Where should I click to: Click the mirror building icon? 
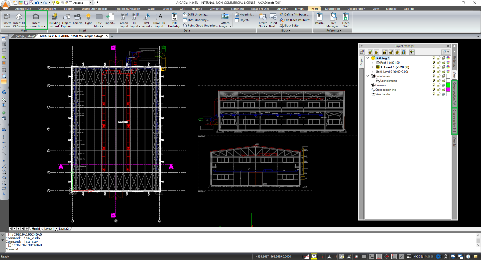pos(404,52)
